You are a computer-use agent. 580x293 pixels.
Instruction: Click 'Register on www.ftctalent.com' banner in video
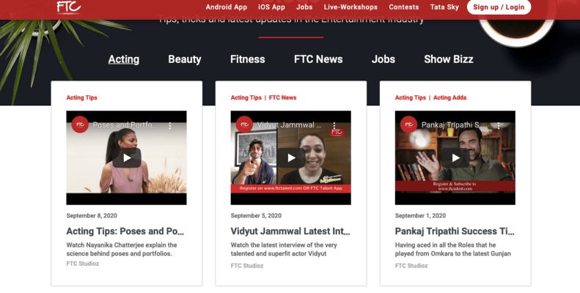pyautogui.click(x=291, y=188)
